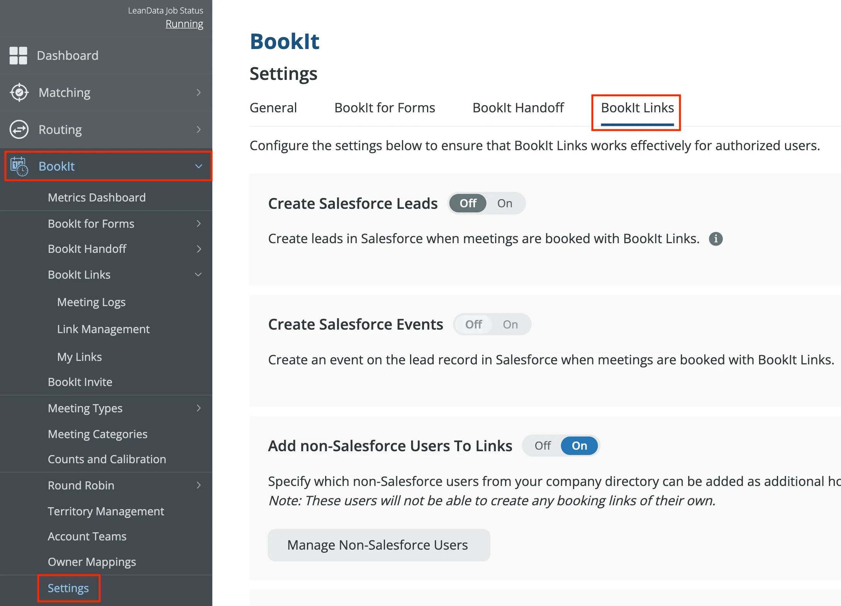841x606 pixels.
Task: Switch to the General settings tab
Action: (273, 108)
